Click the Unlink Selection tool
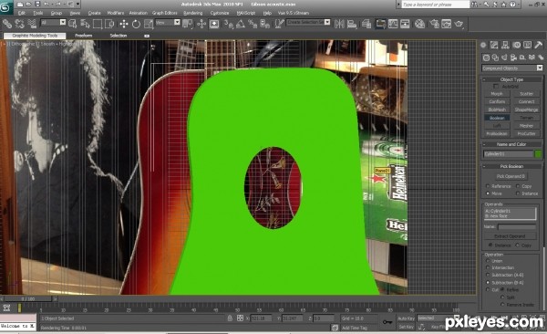 pos(19,24)
